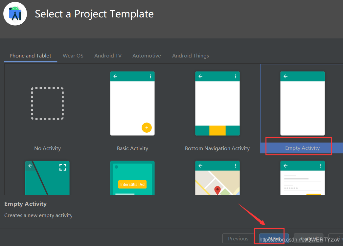
Task: Open the Android Things tab
Action: [x=191, y=56]
